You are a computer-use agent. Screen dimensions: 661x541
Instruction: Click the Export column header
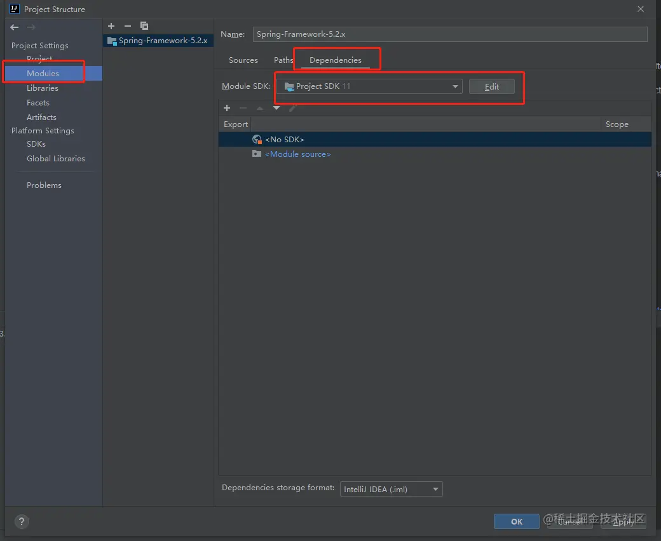235,124
